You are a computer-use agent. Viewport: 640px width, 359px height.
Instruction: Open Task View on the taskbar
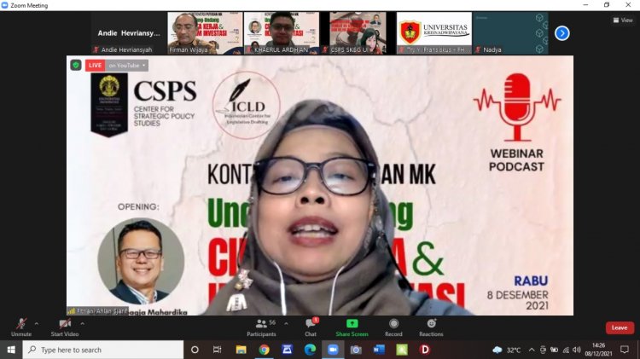coord(217,350)
